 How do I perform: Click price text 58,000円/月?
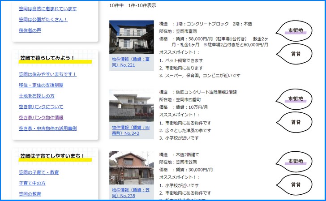pos(201,39)
